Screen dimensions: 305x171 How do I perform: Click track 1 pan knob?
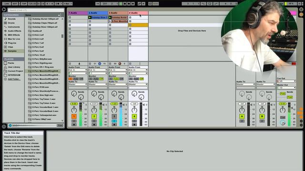click(x=74, y=110)
